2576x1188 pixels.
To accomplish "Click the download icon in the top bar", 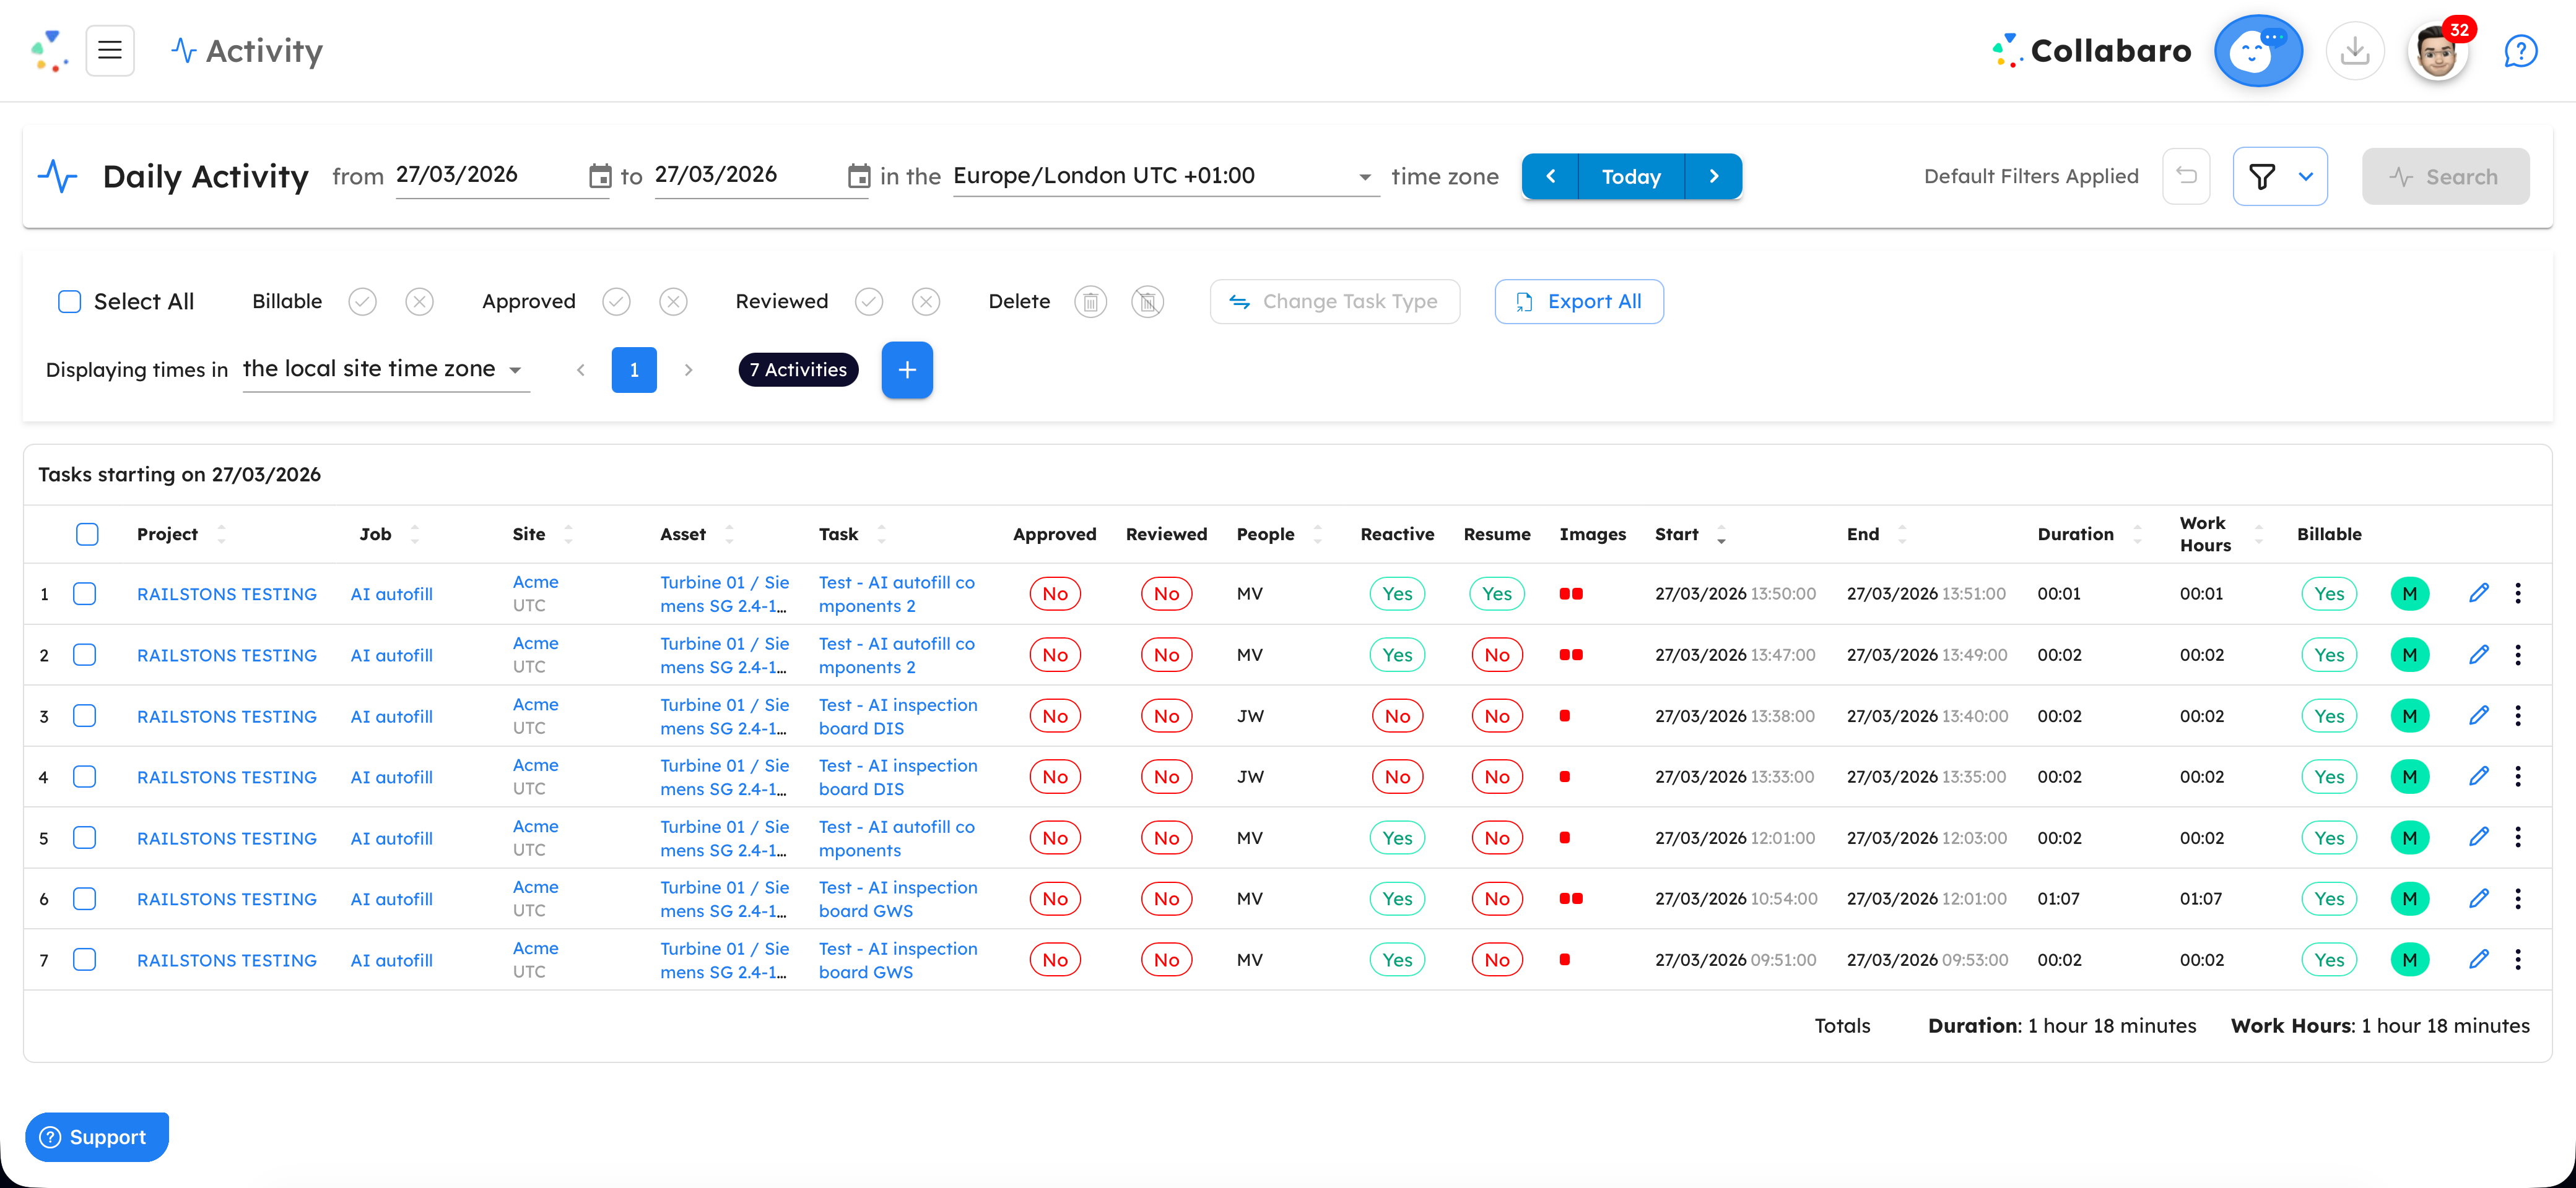I will click(2355, 50).
